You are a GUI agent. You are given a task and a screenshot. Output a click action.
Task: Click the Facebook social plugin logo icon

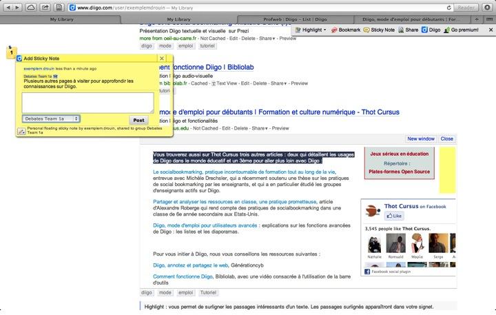click(x=367, y=272)
